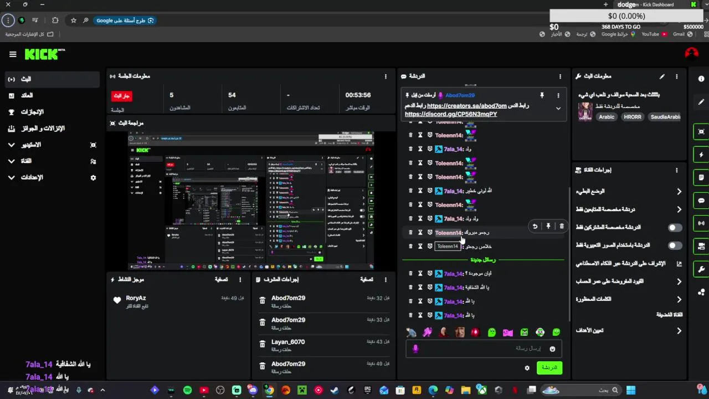Select lightning activity widget in right rail

click(701, 155)
